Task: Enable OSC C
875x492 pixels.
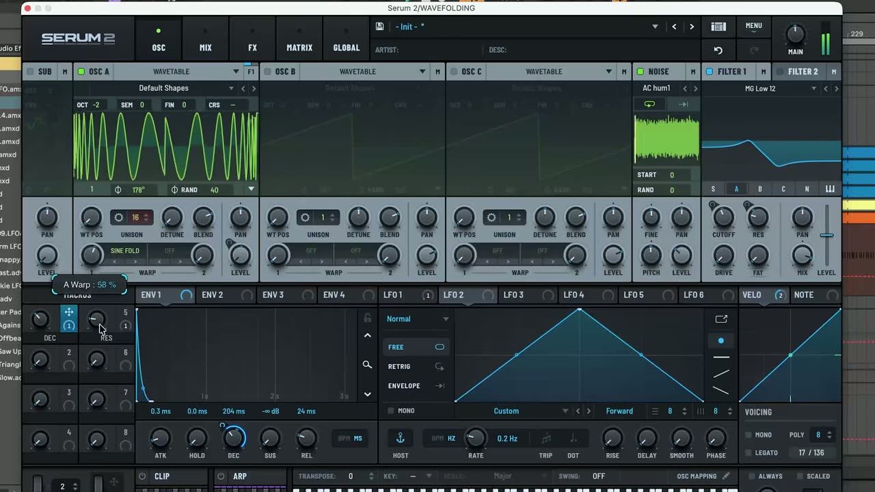Action: [x=453, y=72]
